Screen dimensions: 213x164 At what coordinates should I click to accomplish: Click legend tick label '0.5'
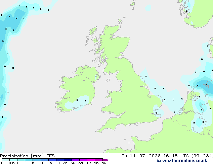click(12, 163)
